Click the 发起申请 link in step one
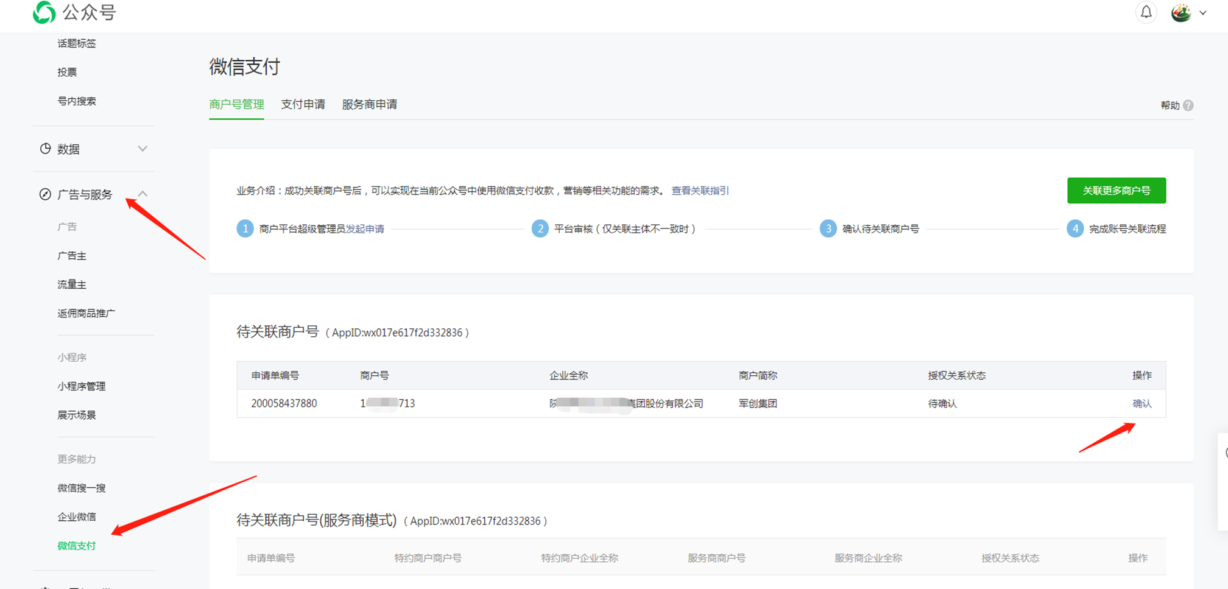This screenshot has height=589, width=1228. coord(365,229)
